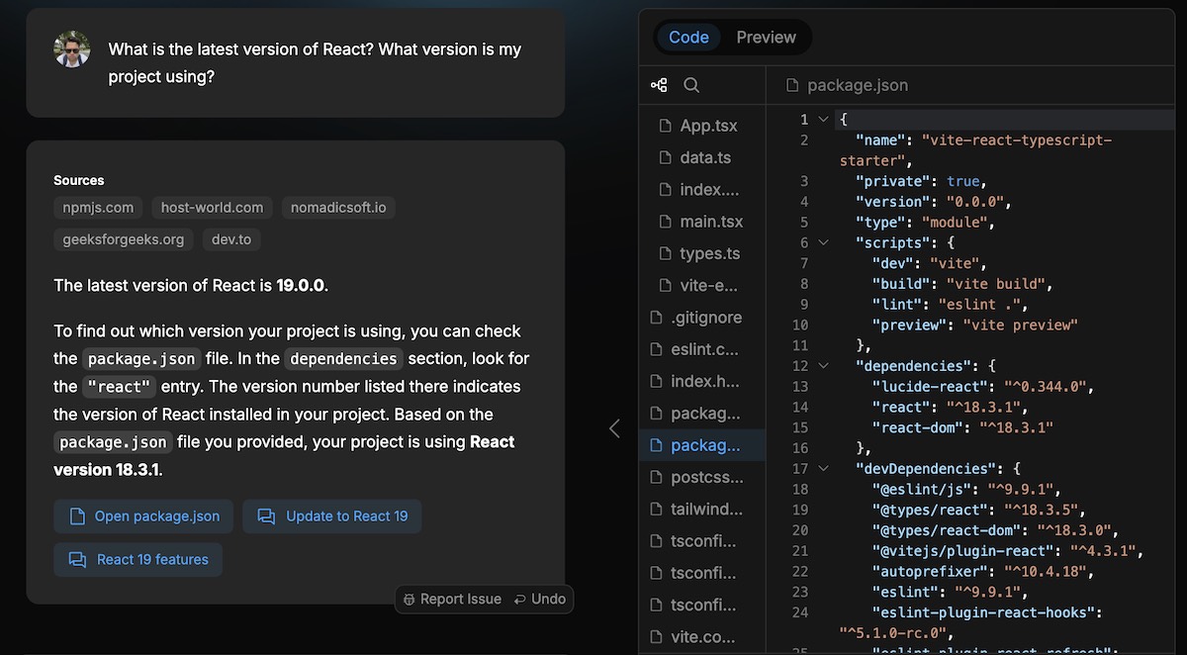Screen dimensions: 1187x655
Task: Click the file icon beside data.ts
Action: (665, 157)
